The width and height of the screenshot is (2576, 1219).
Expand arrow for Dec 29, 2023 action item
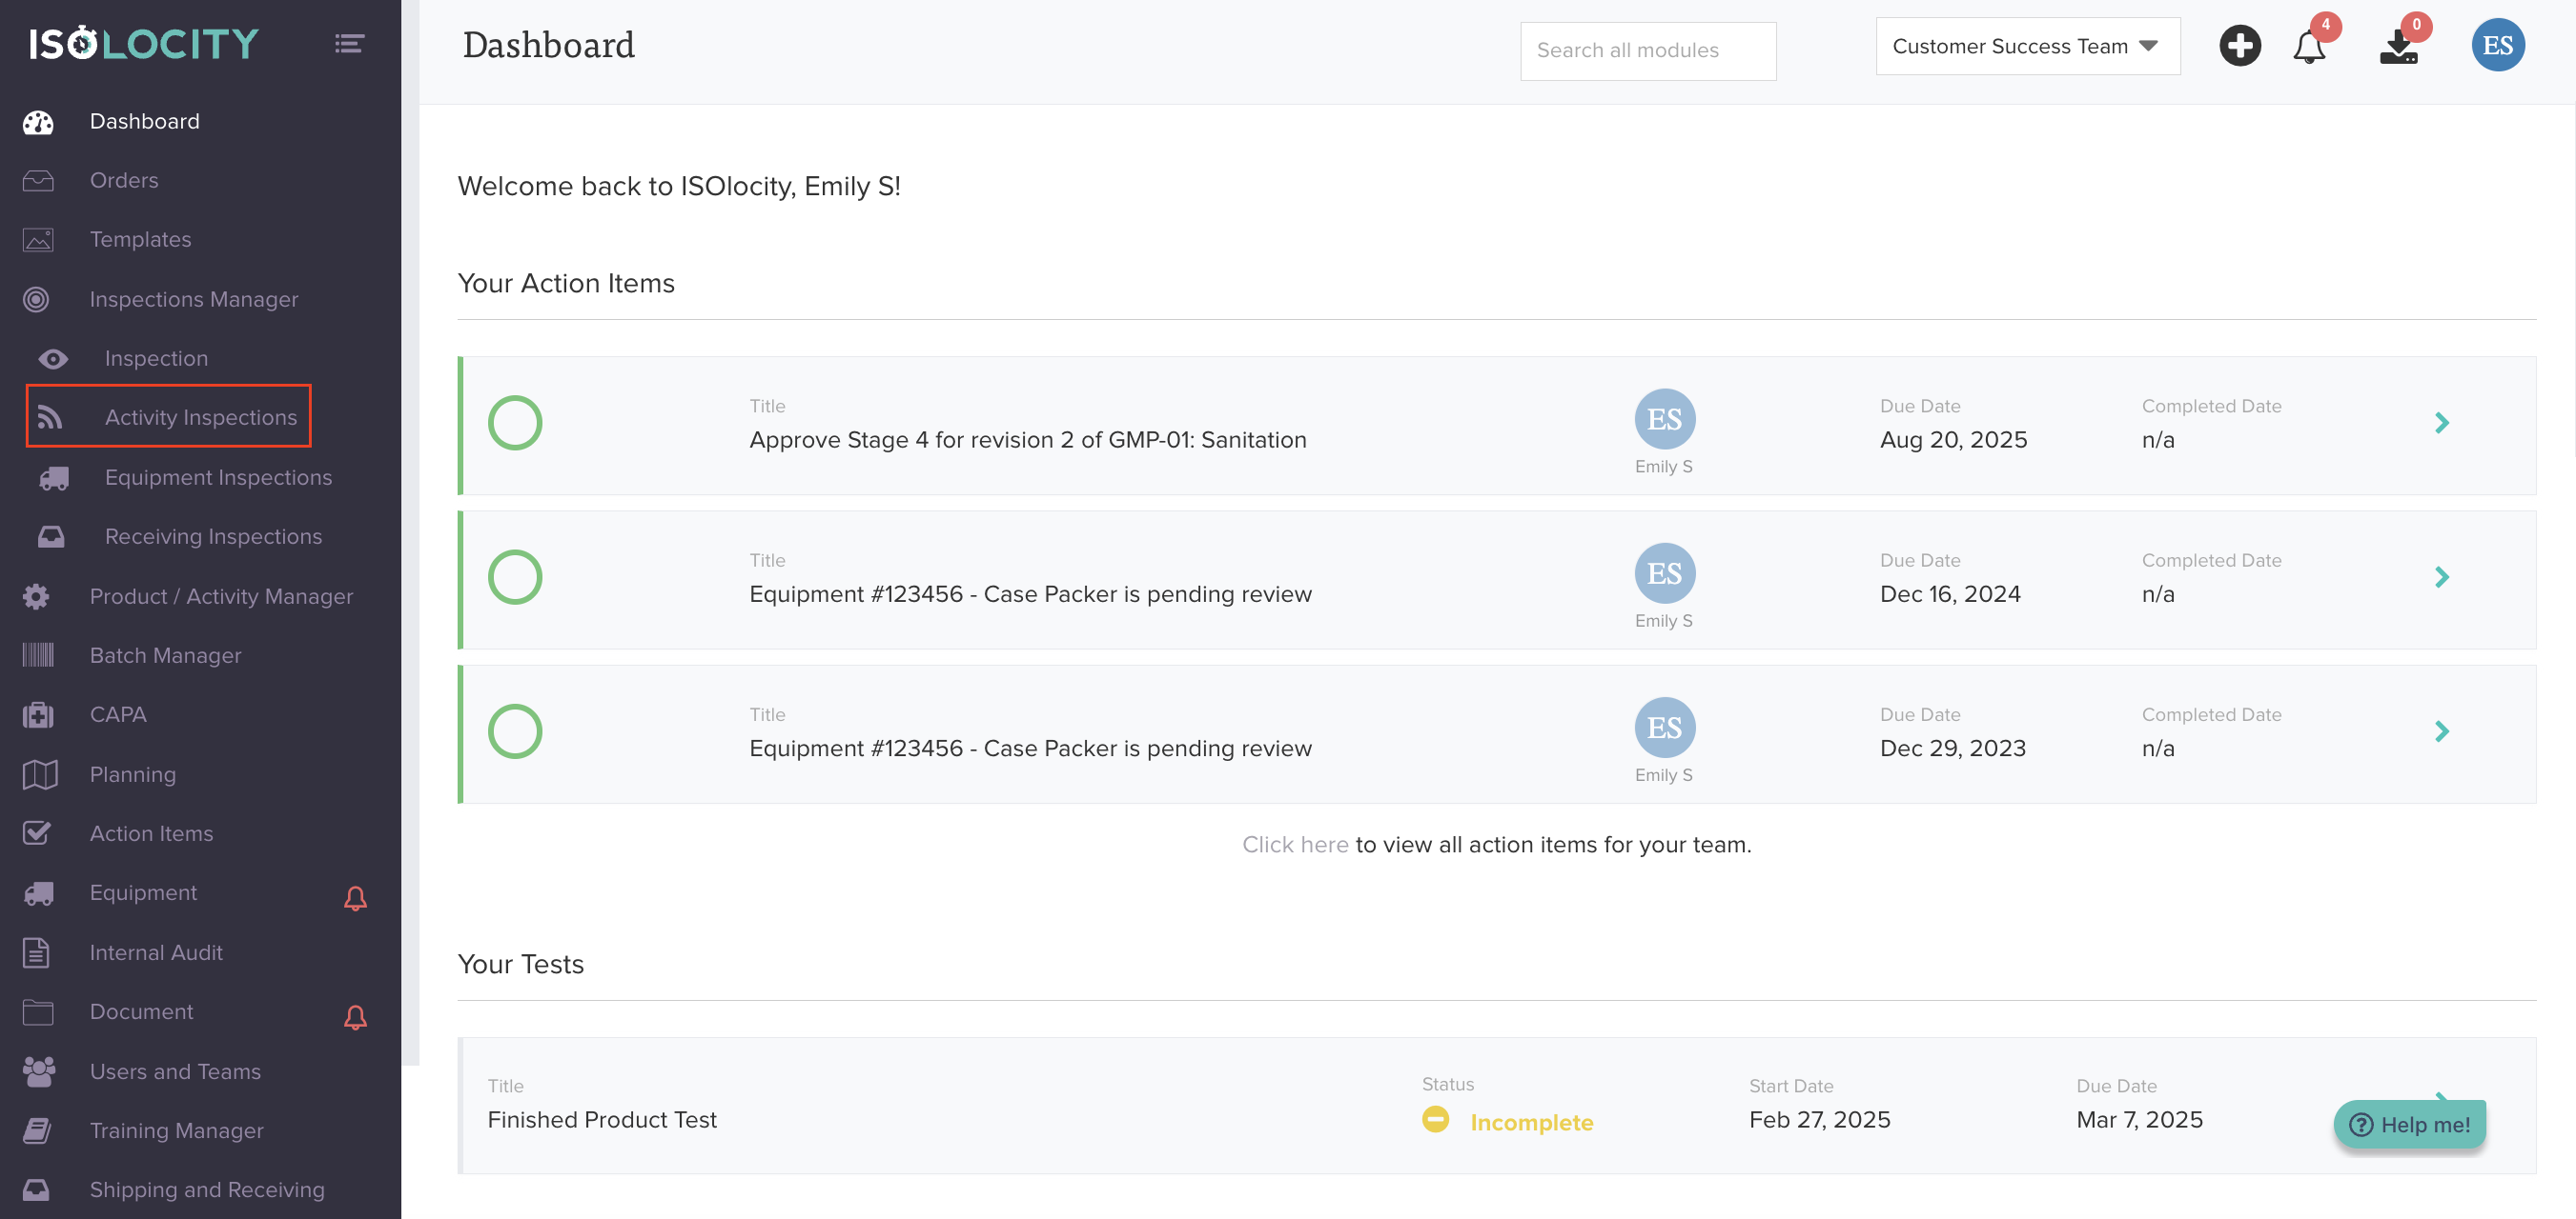pos(2441,731)
